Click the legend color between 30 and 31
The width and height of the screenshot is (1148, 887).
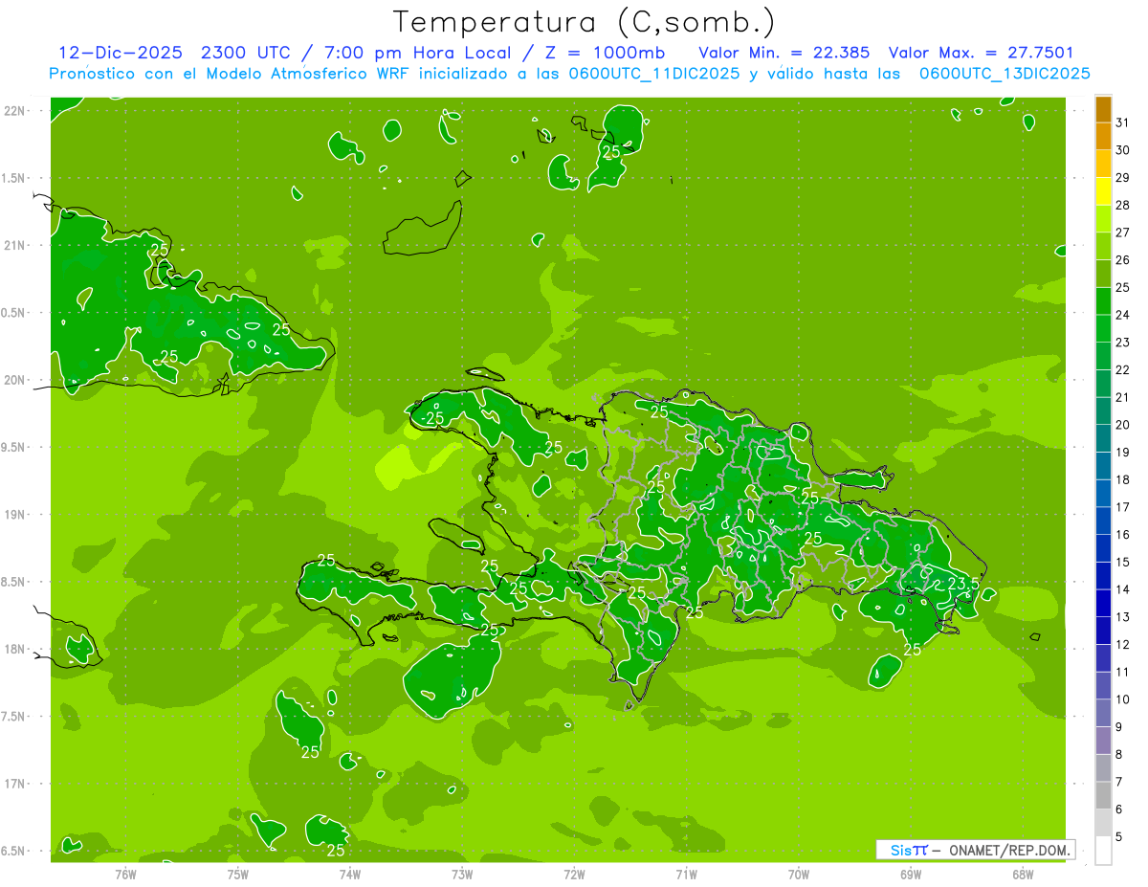(x=1103, y=137)
